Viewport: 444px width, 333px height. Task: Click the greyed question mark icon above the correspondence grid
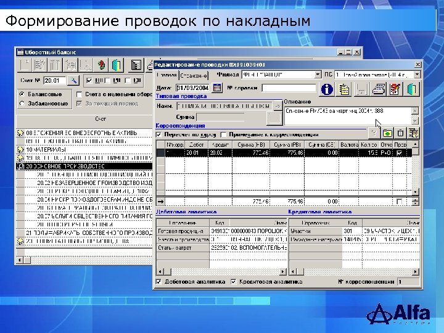pos(374,133)
